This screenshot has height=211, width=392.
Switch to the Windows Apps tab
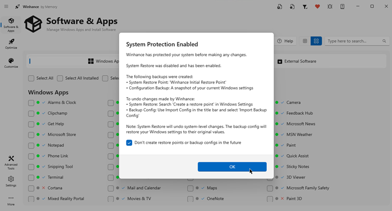[103, 61]
